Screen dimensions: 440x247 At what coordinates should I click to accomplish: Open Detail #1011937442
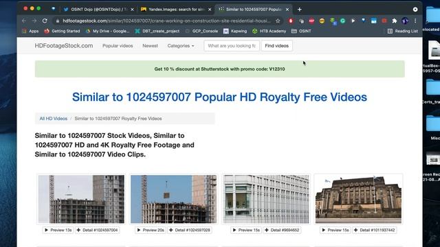point(375,230)
